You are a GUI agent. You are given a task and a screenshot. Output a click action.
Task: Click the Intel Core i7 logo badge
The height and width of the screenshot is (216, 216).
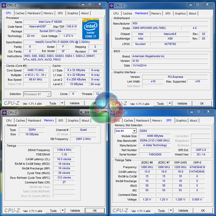pos(91,29)
